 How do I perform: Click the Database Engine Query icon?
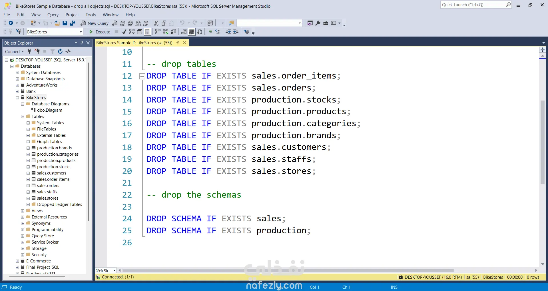(115, 23)
